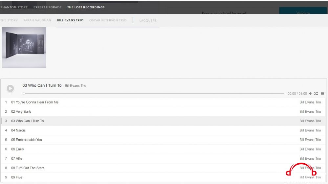
Task: Click the now-playing title Who Can I Turn To
Action: click(x=42, y=85)
